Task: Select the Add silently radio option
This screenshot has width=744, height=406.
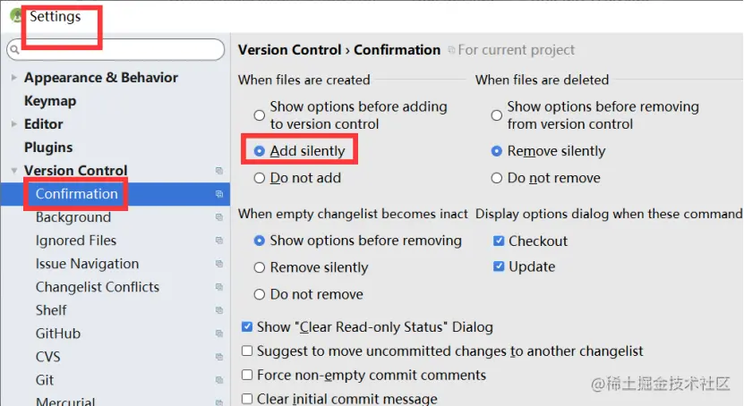Action: pyautogui.click(x=260, y=151)
